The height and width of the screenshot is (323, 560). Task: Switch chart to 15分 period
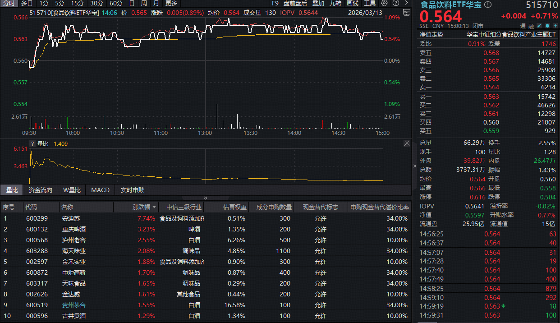click(77, 3)
